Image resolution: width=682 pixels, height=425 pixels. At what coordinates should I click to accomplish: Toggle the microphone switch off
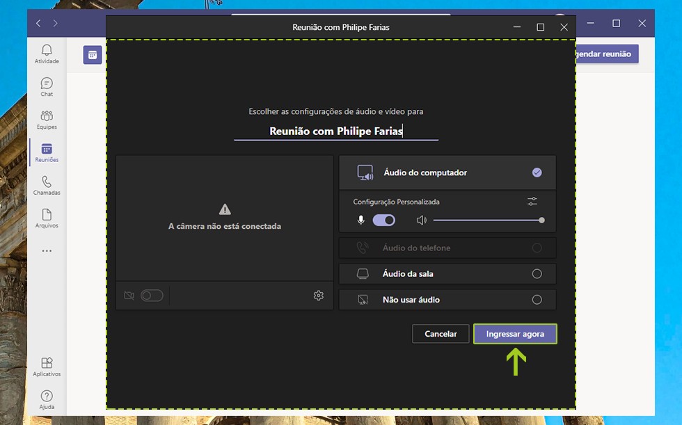coord(384,220)
